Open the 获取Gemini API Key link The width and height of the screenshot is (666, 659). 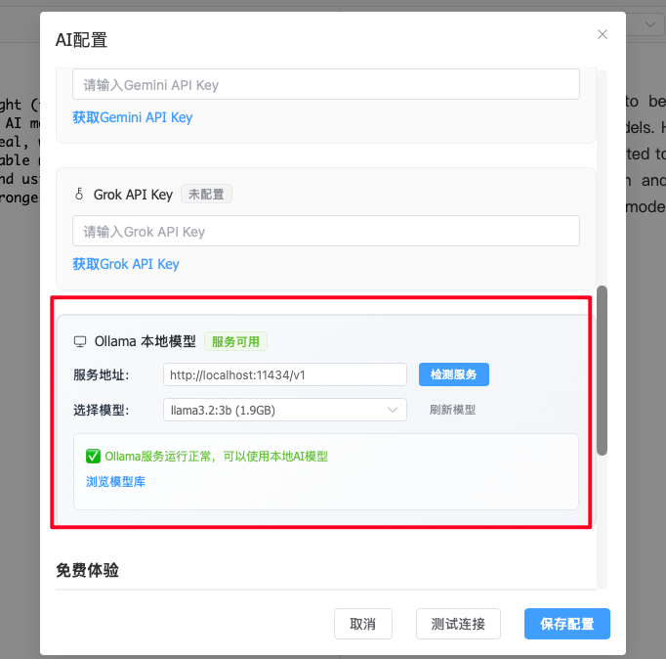click(133, 117)
